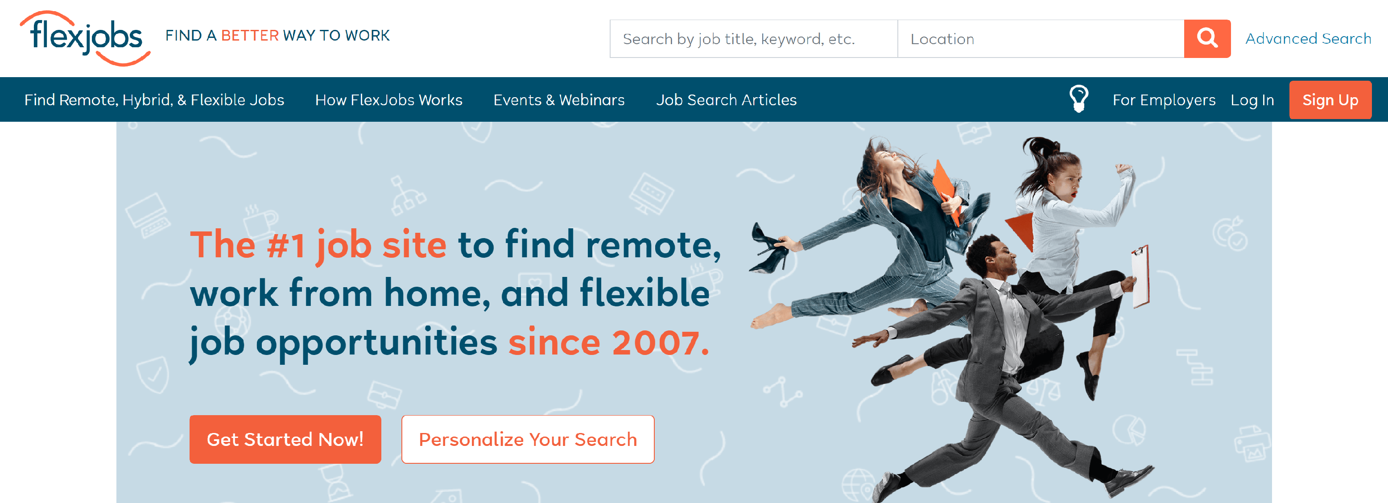Choose Personalize Your Search button
The image size is (1388, 503).
[x=528, y=439]
